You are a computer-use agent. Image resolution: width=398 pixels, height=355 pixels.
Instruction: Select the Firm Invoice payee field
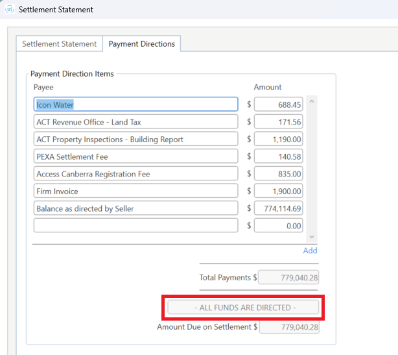[x=135, y=191]
